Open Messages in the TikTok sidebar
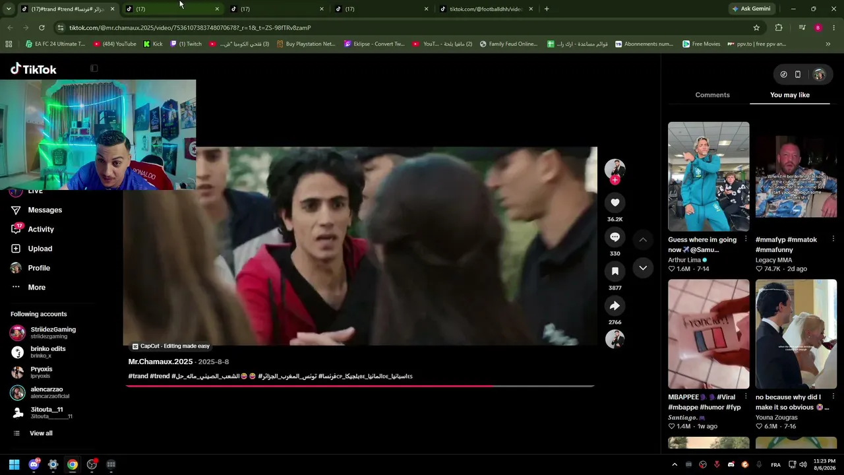 click(x=45, y=210)
